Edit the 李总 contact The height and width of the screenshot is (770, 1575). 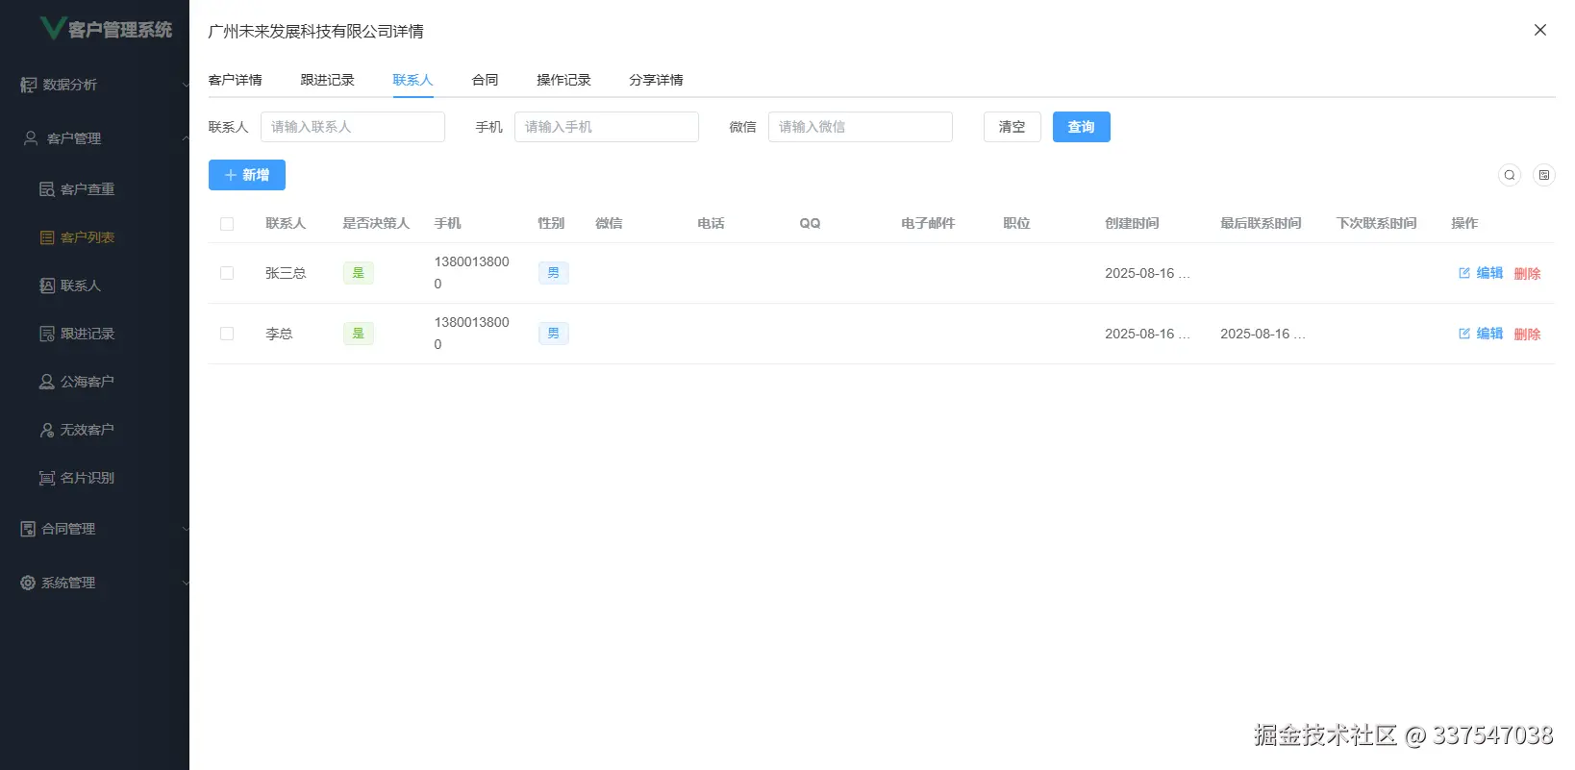pos(1481,334)
